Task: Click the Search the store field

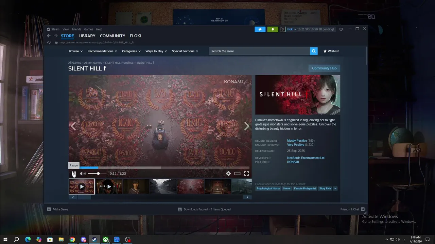Action: click(259, 51)
